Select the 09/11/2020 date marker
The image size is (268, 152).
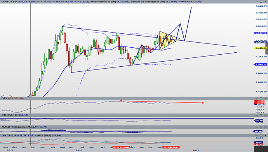(x=121, y=147)
